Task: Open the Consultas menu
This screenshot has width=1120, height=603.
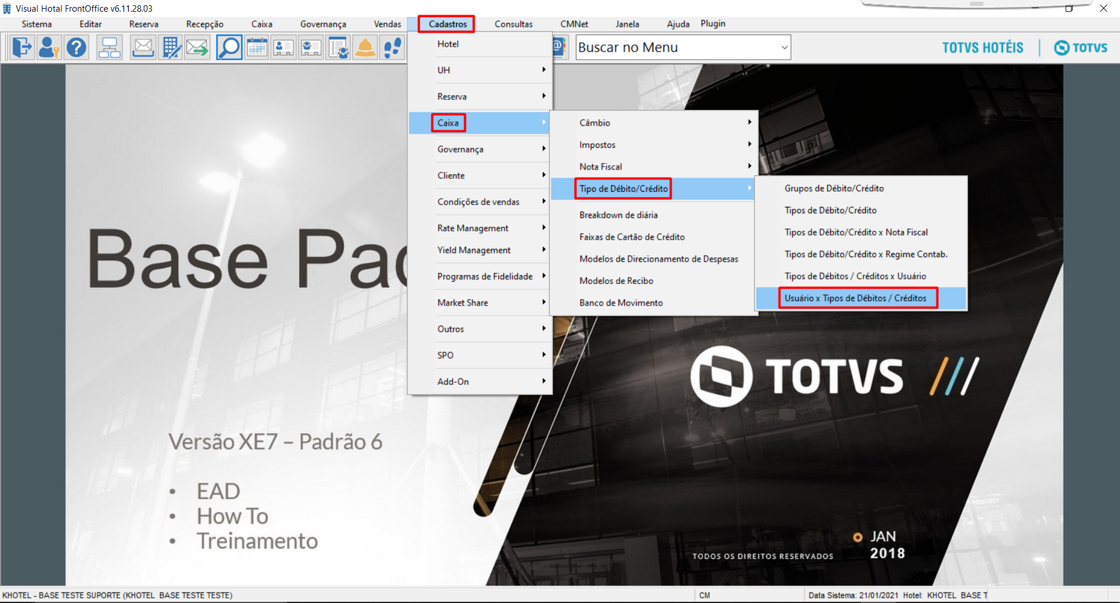Action: [514, 24]
